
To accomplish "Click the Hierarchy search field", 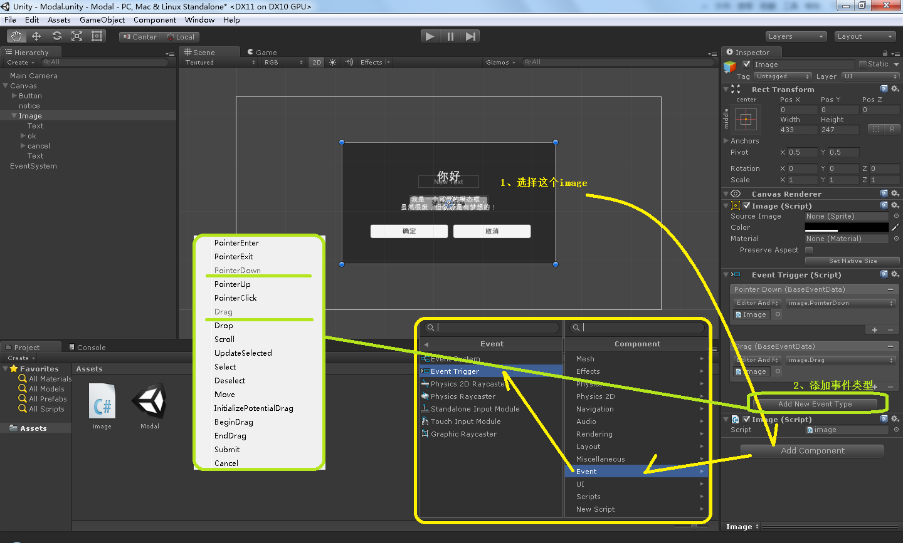I will pyautogui.click(x=104, y=62).
